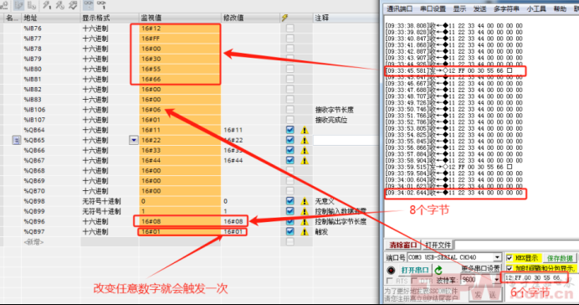
Task: Uncheck modify checkbox for %QB64
Action: [290, 130]
